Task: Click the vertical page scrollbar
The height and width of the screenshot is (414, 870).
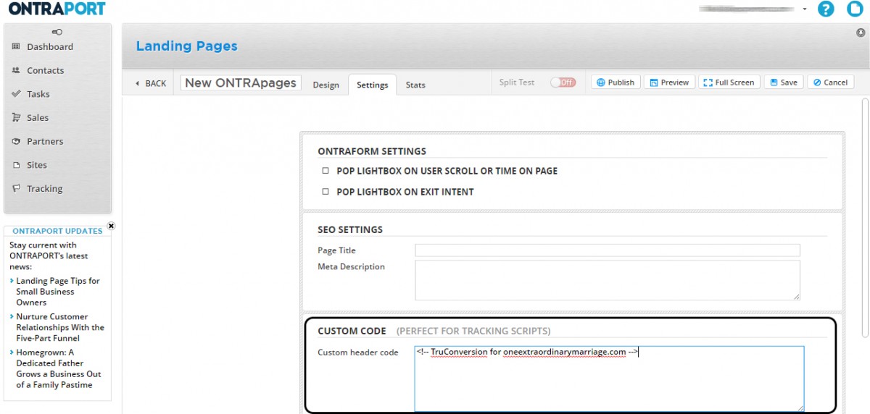Action: [864, 217]
